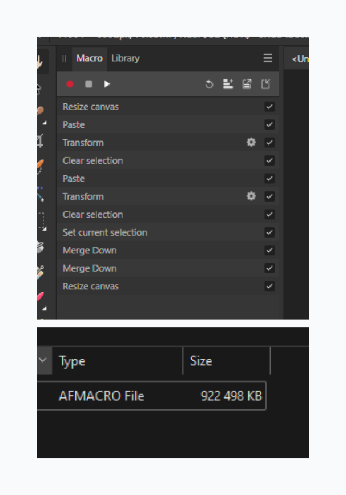This screenshot has width=346, height=495.
Task: Uncheck the second Paste step
Action: point(269,178)
